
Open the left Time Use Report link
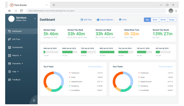[95, 67]
